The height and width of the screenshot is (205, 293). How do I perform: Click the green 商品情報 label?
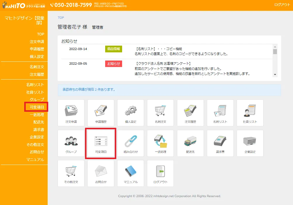(x=113, y=49)
